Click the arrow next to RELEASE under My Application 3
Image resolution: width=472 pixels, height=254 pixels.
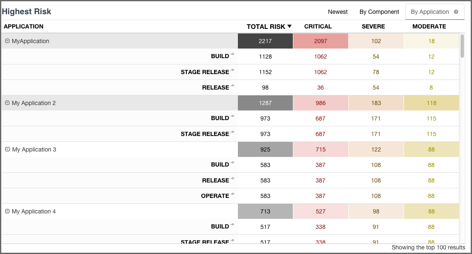pos(233,178)
